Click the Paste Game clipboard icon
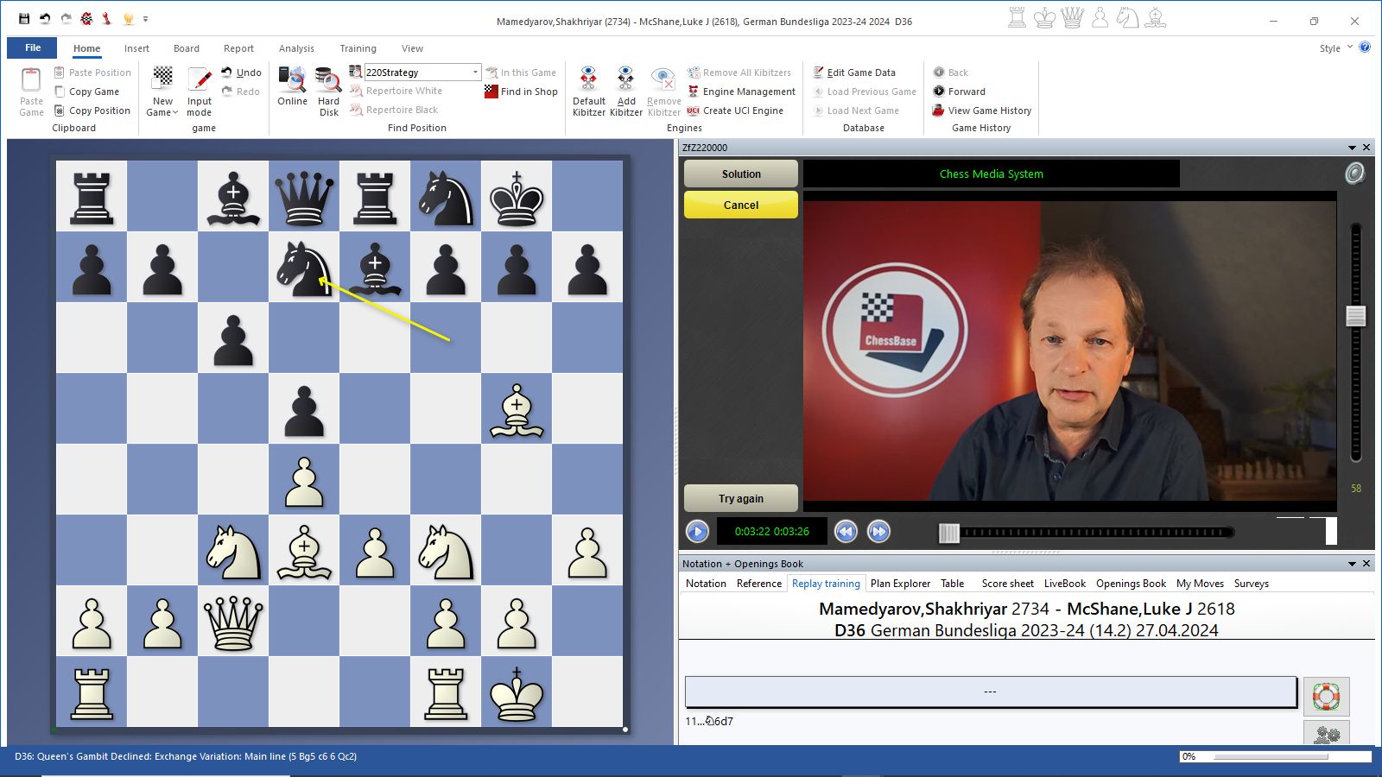Screen dimensions: 1382x777 pos(31,81)
